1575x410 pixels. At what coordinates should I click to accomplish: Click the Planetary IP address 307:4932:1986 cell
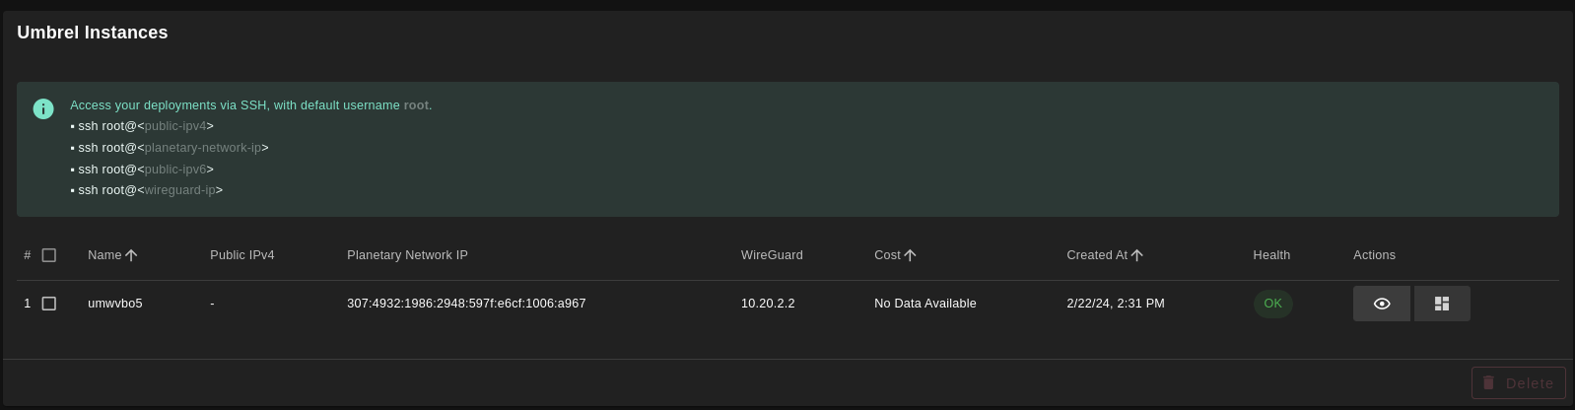point(466,304)
